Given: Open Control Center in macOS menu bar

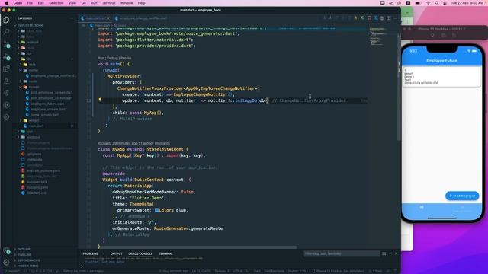Looking at the screenshot, I should (x=445, y=3).
